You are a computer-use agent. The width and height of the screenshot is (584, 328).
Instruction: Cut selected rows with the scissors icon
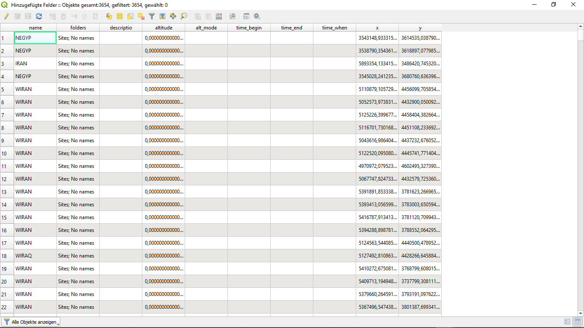pos(74,16)
